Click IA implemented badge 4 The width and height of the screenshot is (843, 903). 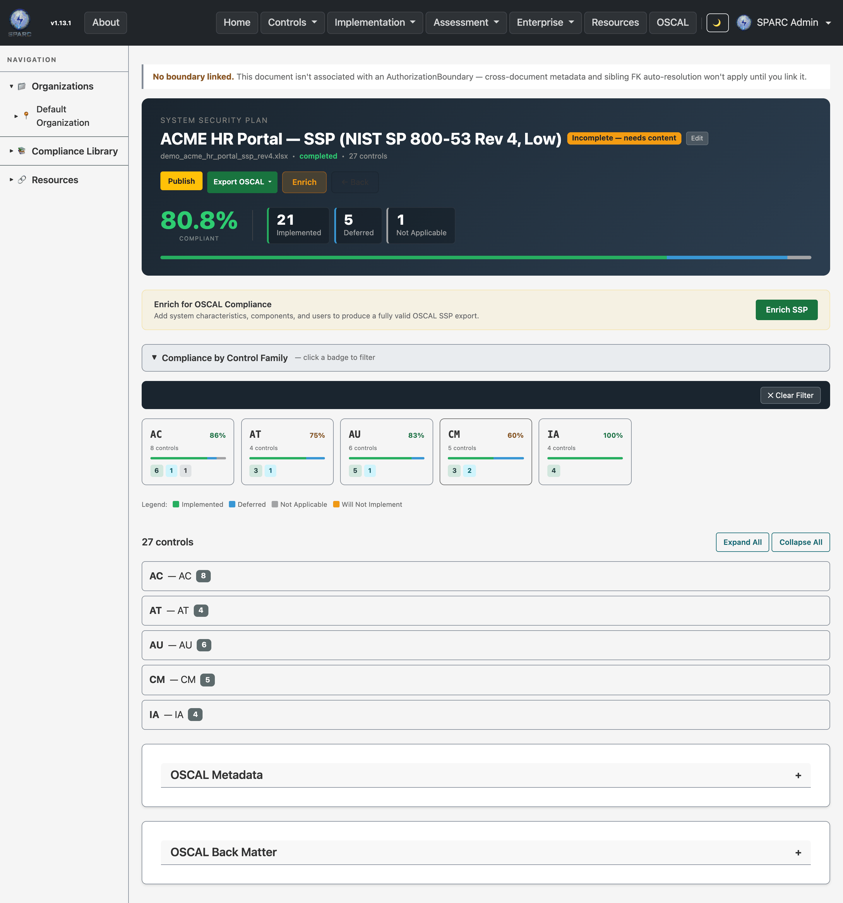coord(554,471)
